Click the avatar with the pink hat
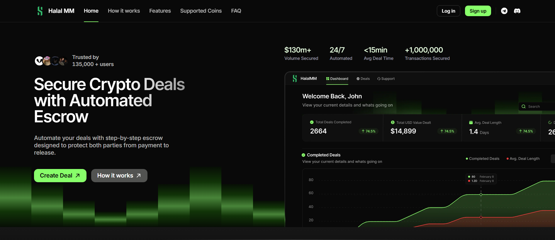 coord(47,61)
